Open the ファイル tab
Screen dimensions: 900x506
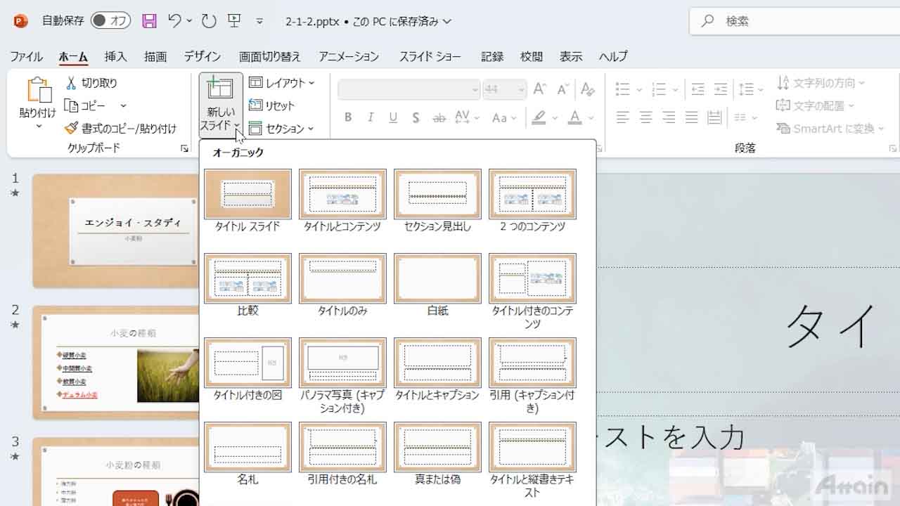tap(26, 56)
